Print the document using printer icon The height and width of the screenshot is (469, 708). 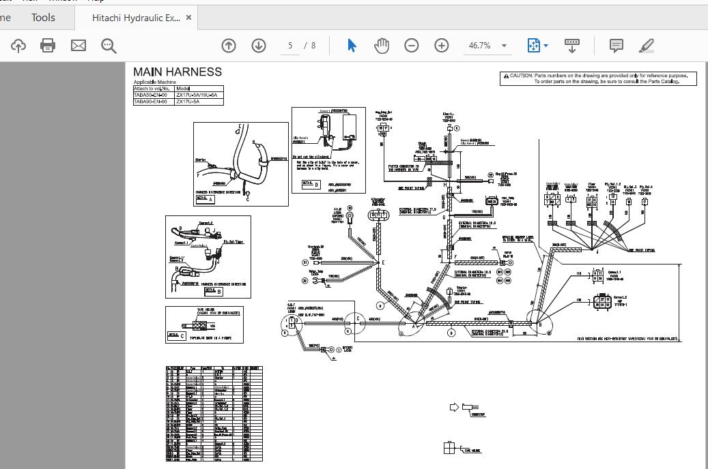(48, 46)
